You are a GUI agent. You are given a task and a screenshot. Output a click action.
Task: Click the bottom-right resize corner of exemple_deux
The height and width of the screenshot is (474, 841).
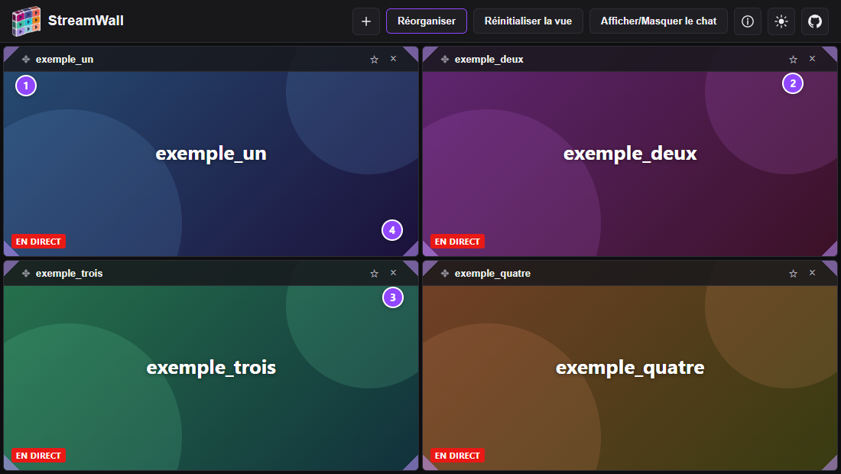click(832, 251)
